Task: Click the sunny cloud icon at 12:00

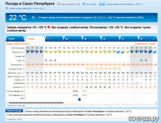Action: coord(82,52)
